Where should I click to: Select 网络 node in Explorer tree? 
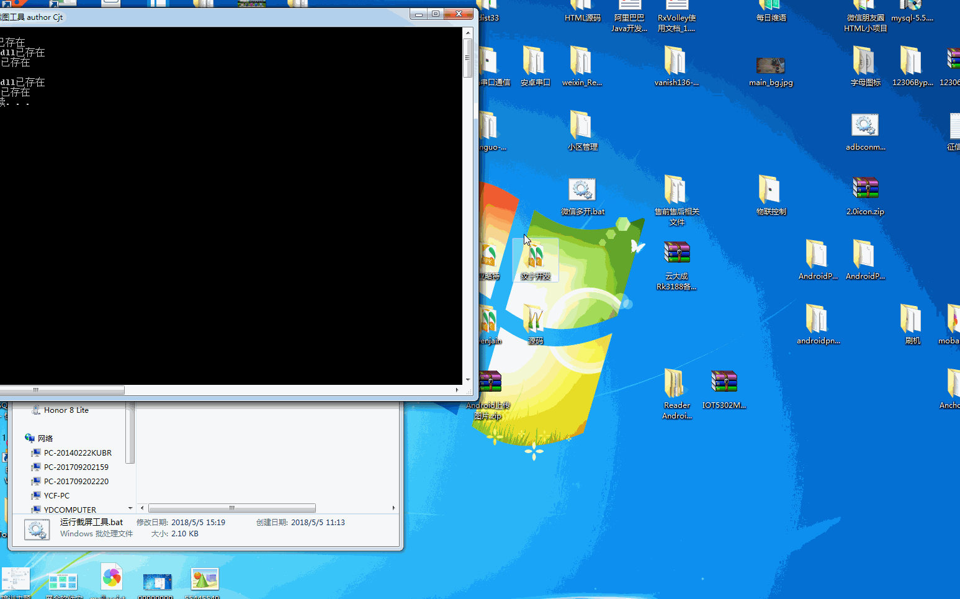[45, 438]
